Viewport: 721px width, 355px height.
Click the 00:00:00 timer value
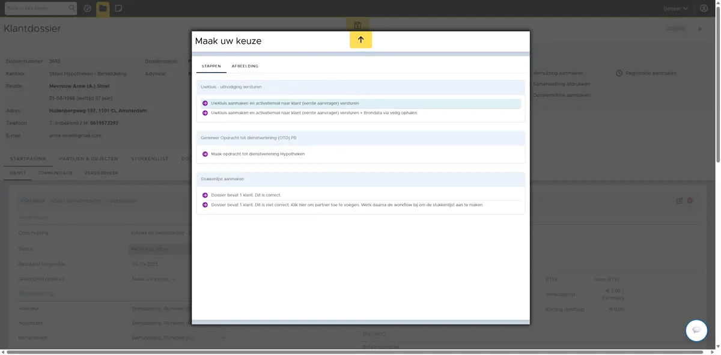pyautogui.click(x=676, y=29)
